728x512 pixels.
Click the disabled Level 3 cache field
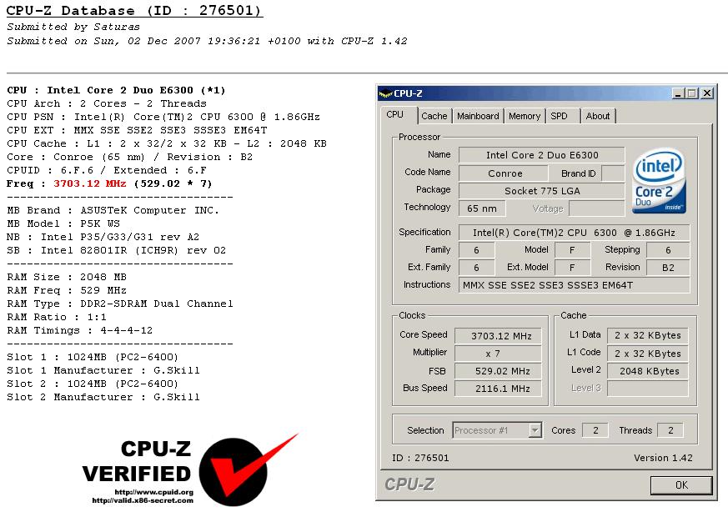(x=647, y=389)
